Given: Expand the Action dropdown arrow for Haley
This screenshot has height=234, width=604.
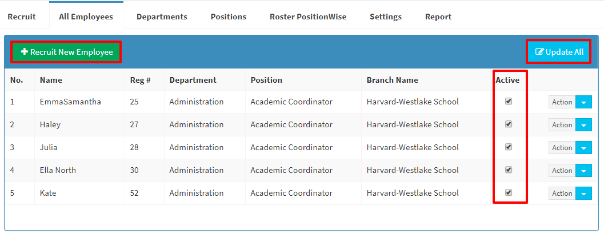Looking at the screenshot, I should (583, 124).
